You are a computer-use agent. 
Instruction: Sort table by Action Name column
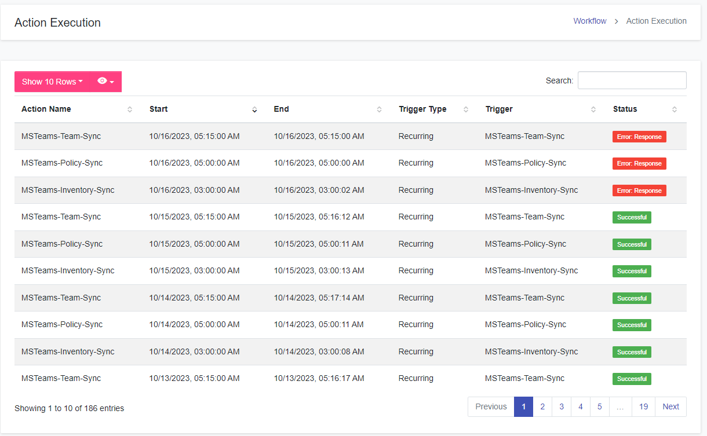point(78,109)
